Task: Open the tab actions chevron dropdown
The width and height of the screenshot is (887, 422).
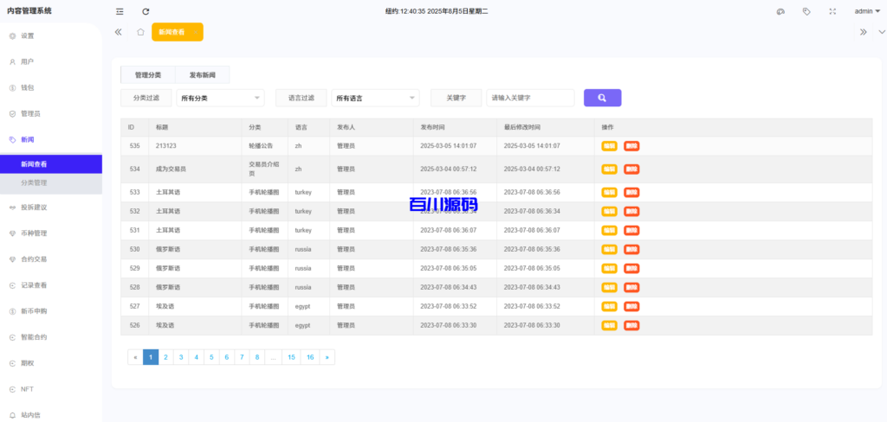Action: (882, 32)
